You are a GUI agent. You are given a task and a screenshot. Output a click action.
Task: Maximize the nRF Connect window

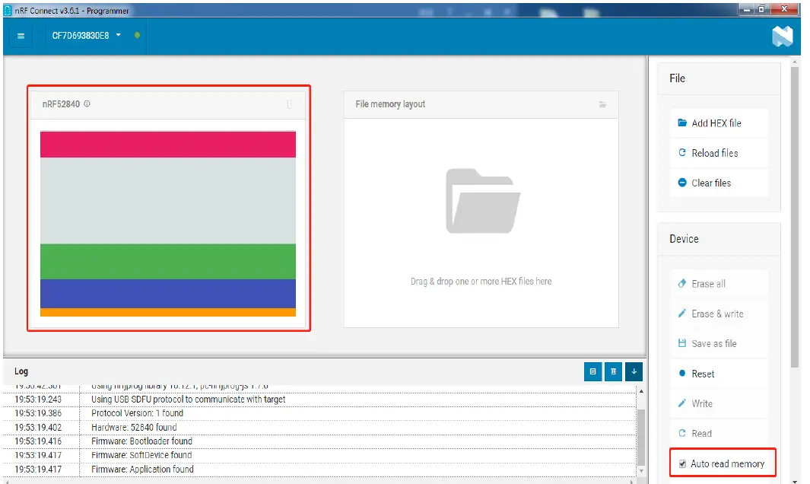coord(761,9)
